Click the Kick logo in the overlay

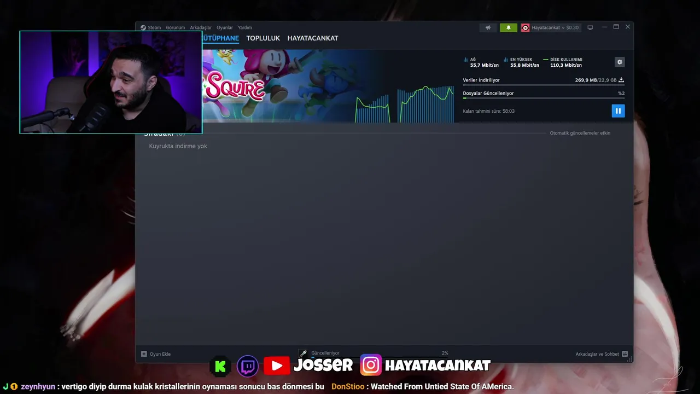point(220,366)
